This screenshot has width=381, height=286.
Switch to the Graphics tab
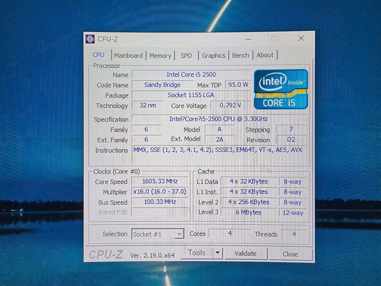click(x=214, y=55)
